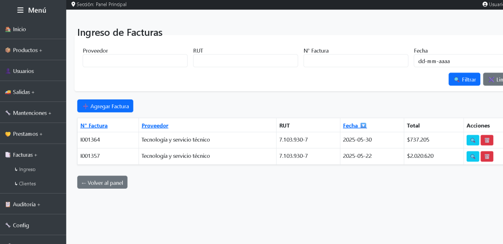Open the Usuarios menu item
The height and width of the screenshot is (244, 503).
[33, 71]
